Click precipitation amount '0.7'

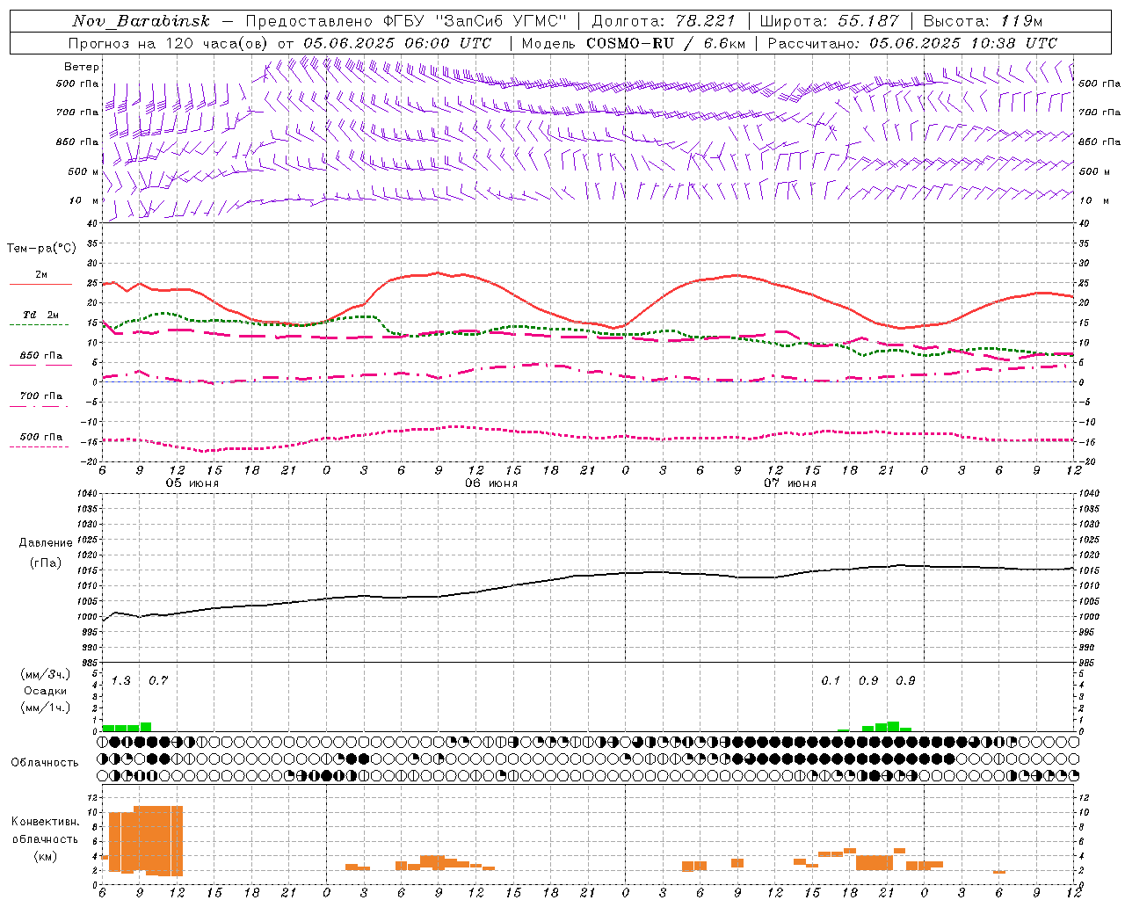[157, 680]
